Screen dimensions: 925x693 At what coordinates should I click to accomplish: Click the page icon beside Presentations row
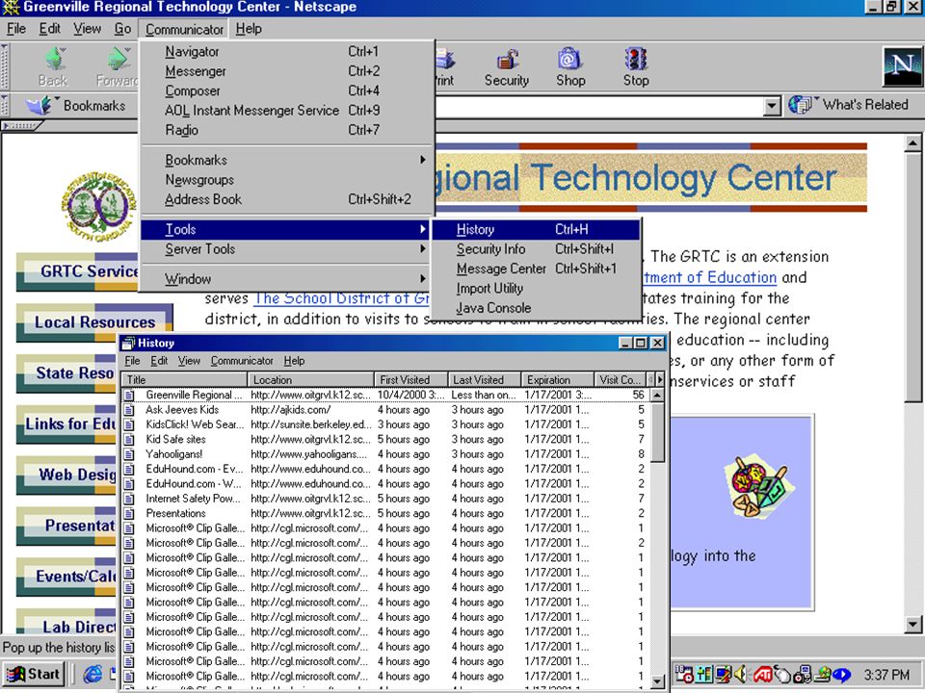tap(129, 513)
